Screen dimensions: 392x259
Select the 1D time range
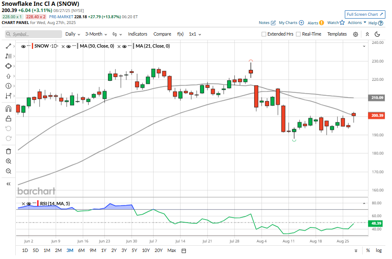tap(25, 250)
